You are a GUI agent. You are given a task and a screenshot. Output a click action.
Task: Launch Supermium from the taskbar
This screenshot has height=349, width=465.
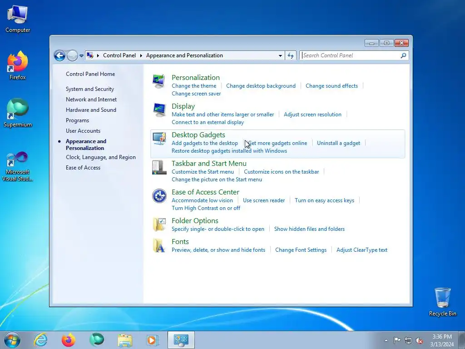click(96, 340)
